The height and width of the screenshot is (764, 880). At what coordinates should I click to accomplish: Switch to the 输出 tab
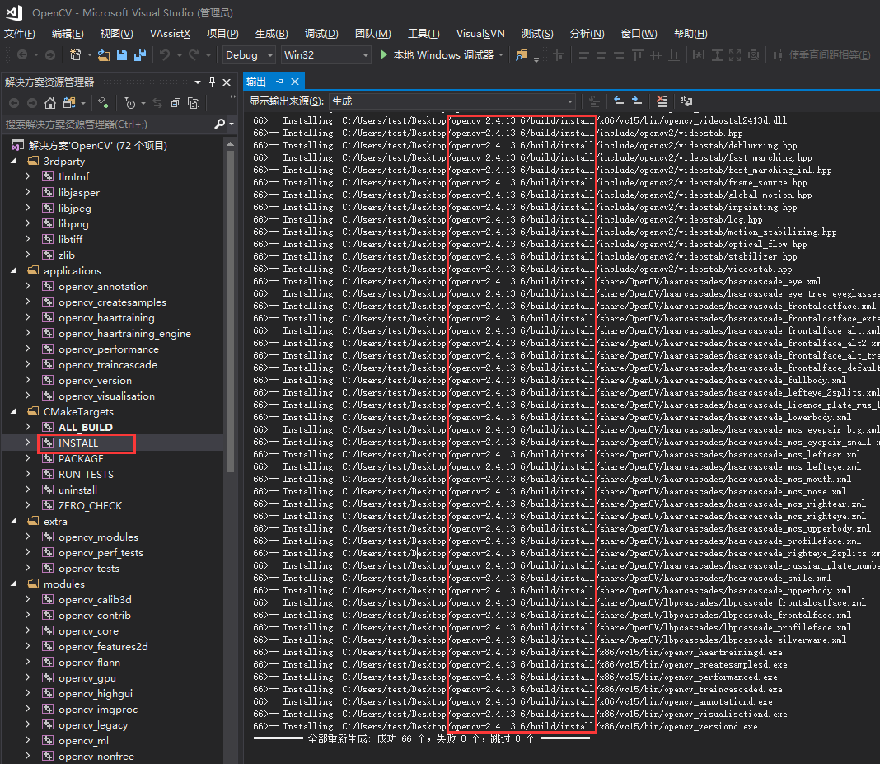pos(258,81)
